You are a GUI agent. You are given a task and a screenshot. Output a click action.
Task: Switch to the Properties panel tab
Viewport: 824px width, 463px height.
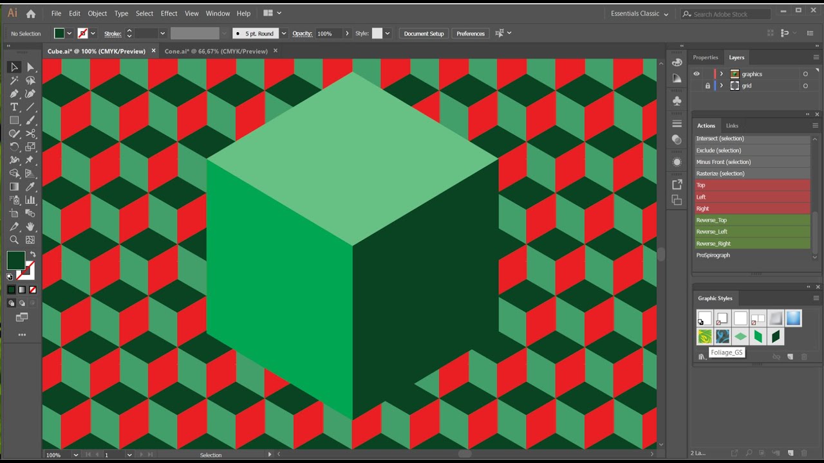(706, 57)
